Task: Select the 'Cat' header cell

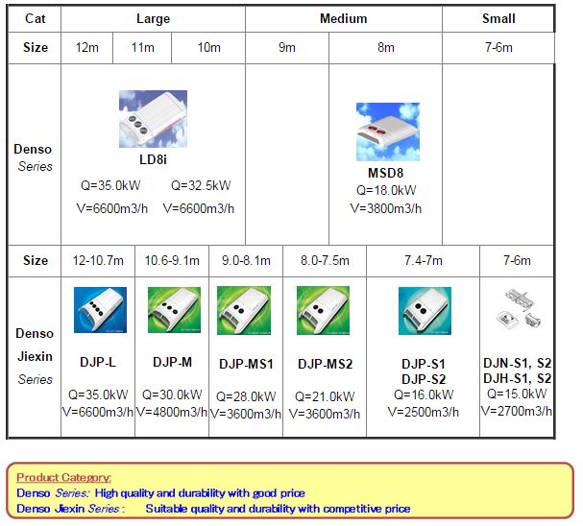Action: [x=35, y=18]
